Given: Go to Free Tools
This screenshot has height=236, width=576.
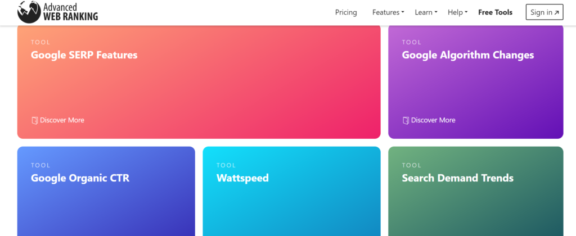Looking at the screenshot, I should pos(495,12).
